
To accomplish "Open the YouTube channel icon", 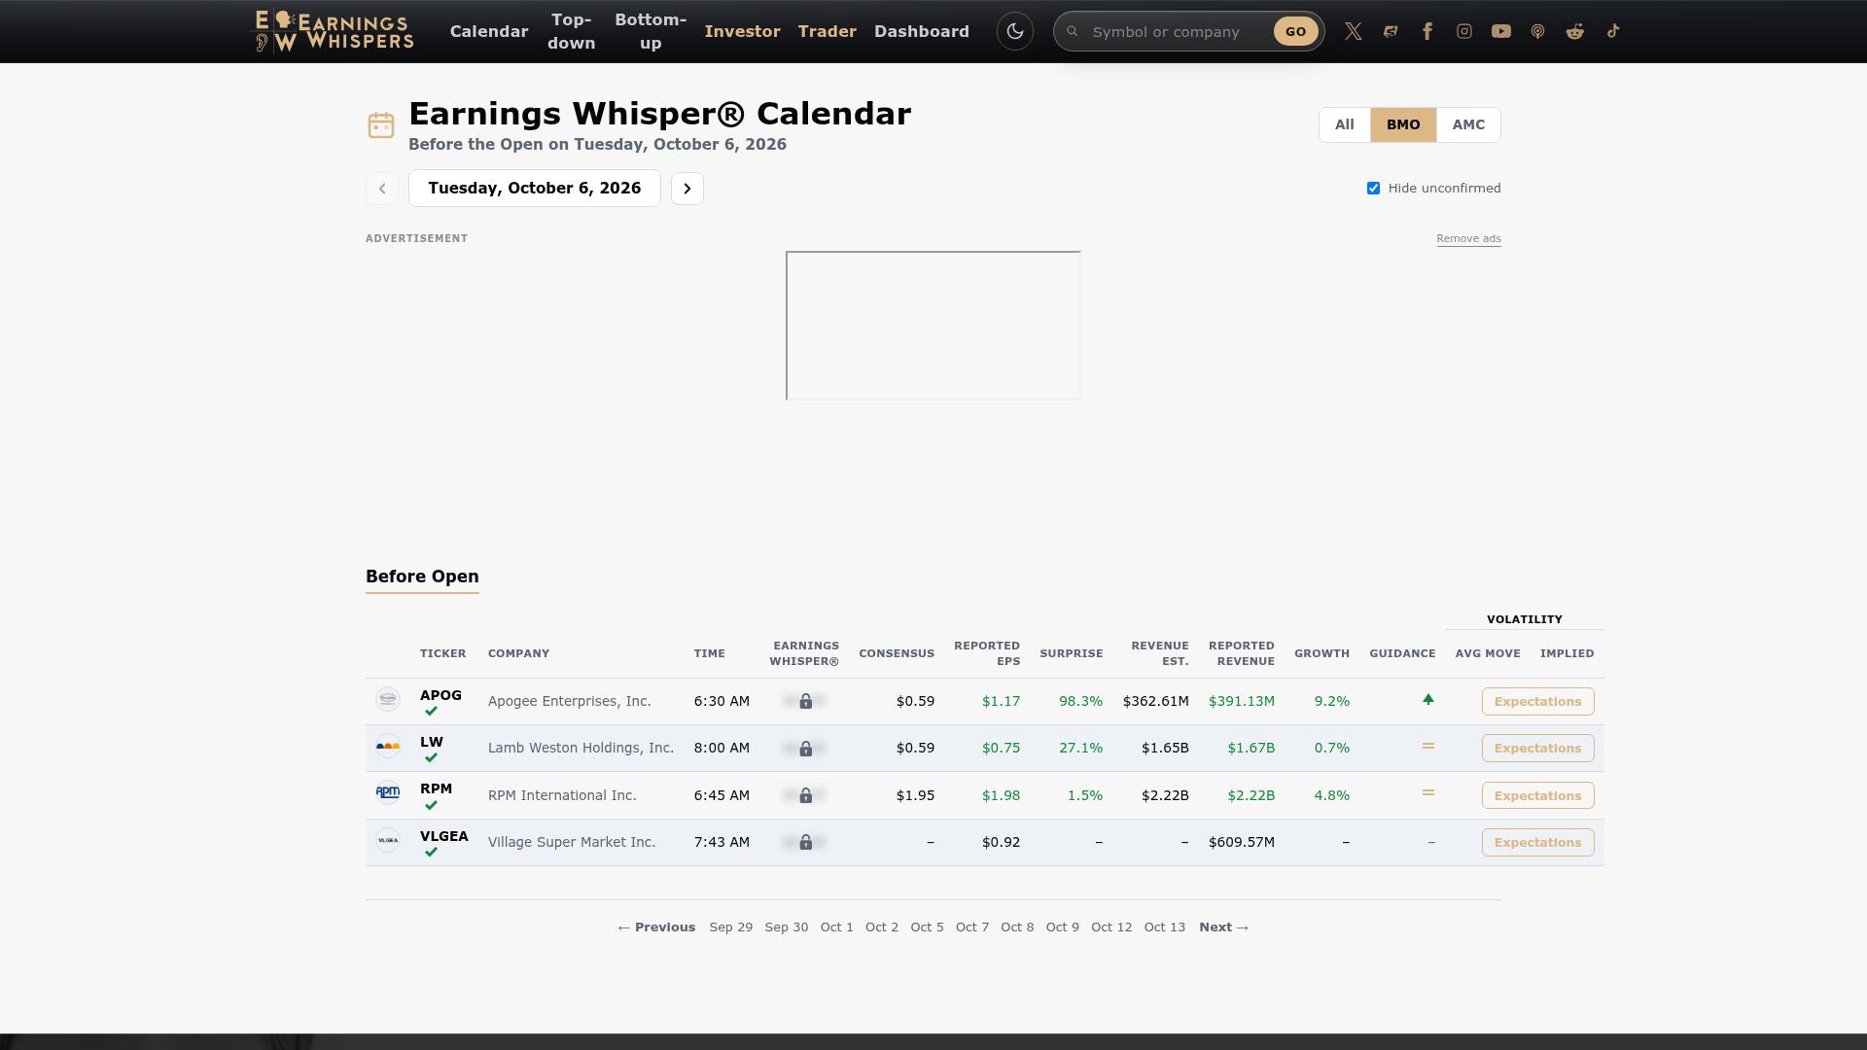I will (x=1501, y=31).
